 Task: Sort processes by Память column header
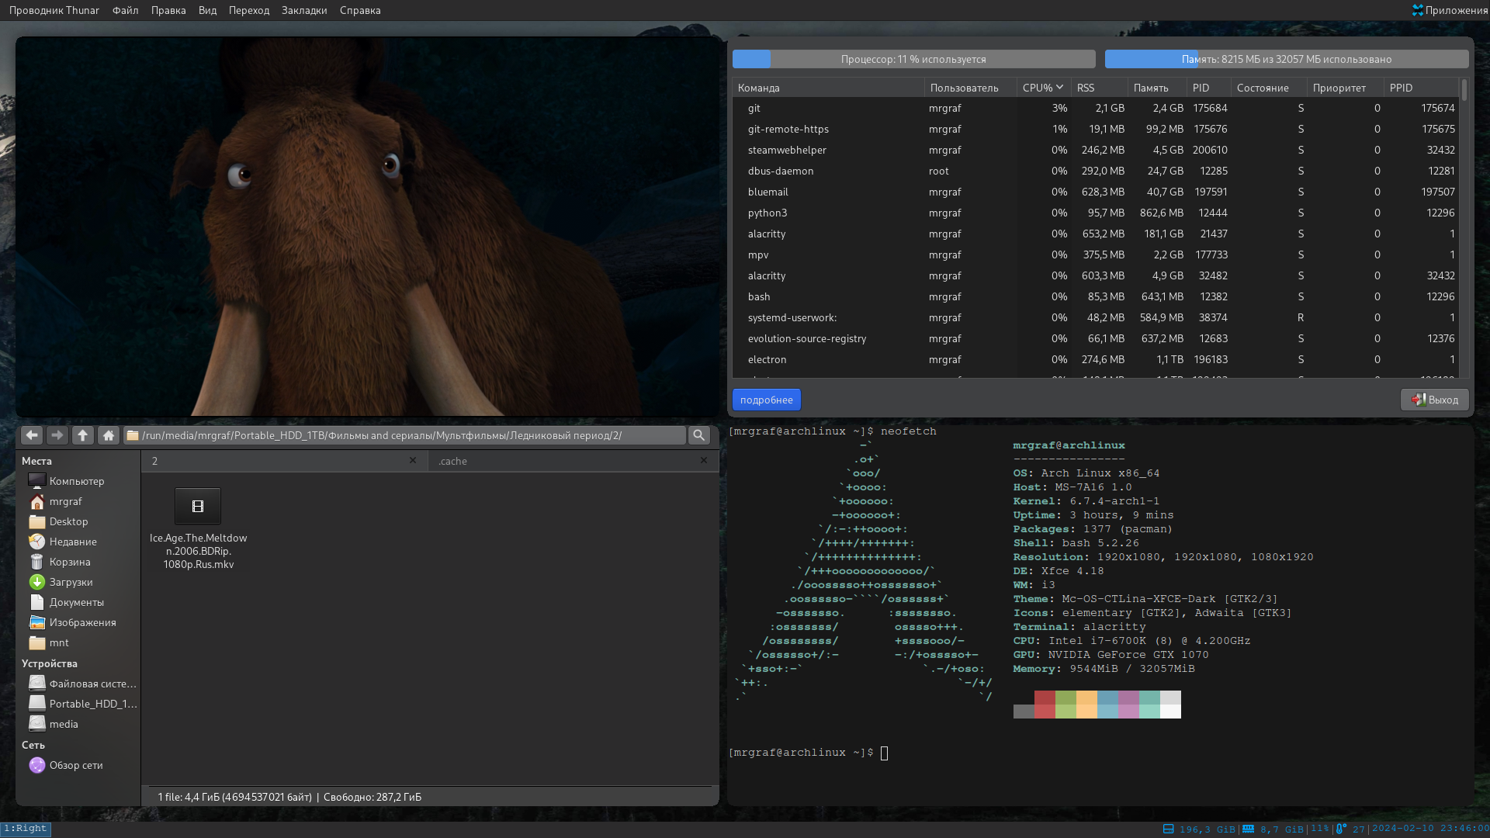tap(1157, 88)
